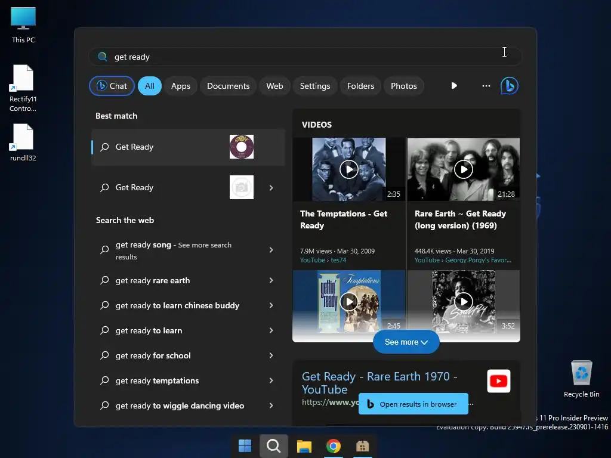Select get ready to wiggle dancing video
Viewport: 611px width, 458px height.
[188, 406]
